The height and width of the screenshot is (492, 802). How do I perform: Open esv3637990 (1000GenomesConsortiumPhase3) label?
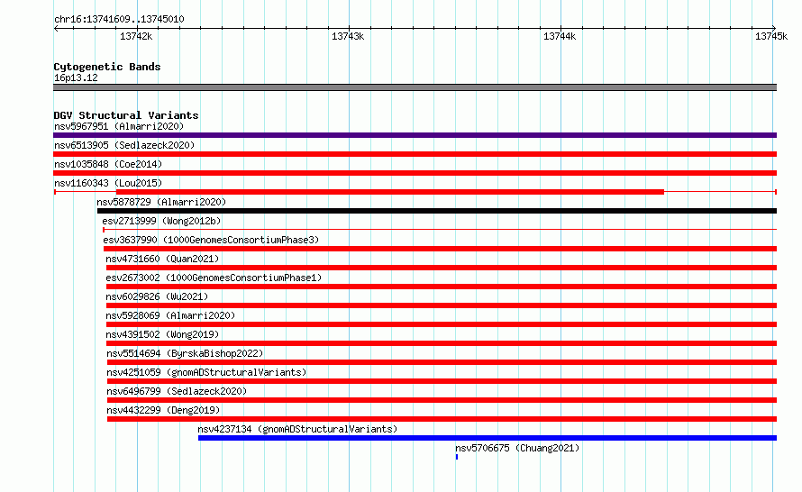pos(211,240)
